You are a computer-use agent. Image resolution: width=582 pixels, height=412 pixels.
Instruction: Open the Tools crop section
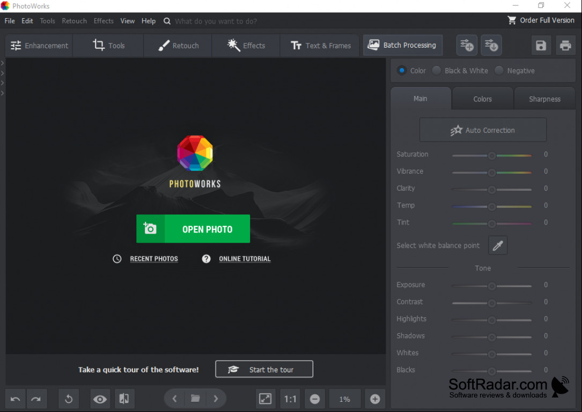coord(108,46)
